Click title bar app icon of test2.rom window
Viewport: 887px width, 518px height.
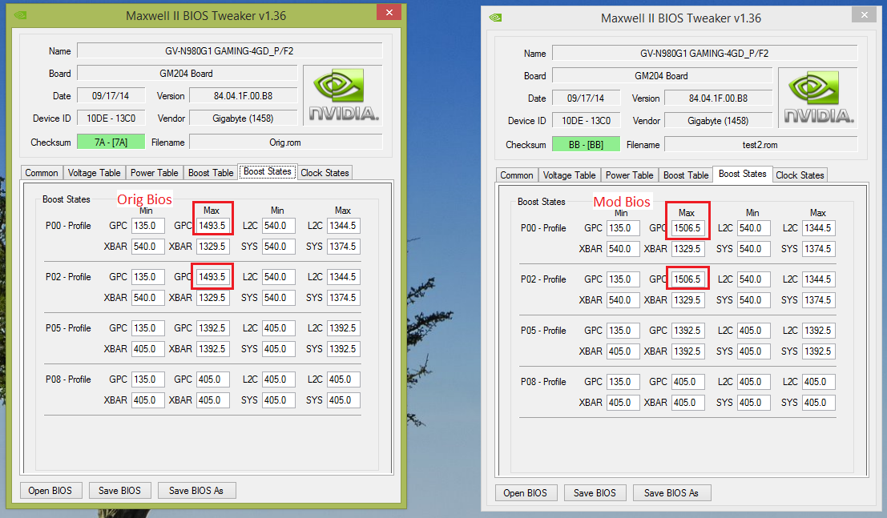[495, 18]
